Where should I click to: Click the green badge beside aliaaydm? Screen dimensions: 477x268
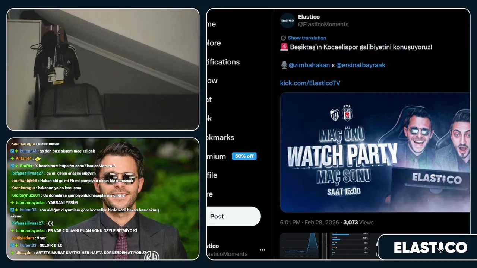(12, 252)
